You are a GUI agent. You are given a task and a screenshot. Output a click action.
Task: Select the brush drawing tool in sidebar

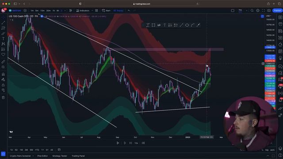click(x=3, y=34)
